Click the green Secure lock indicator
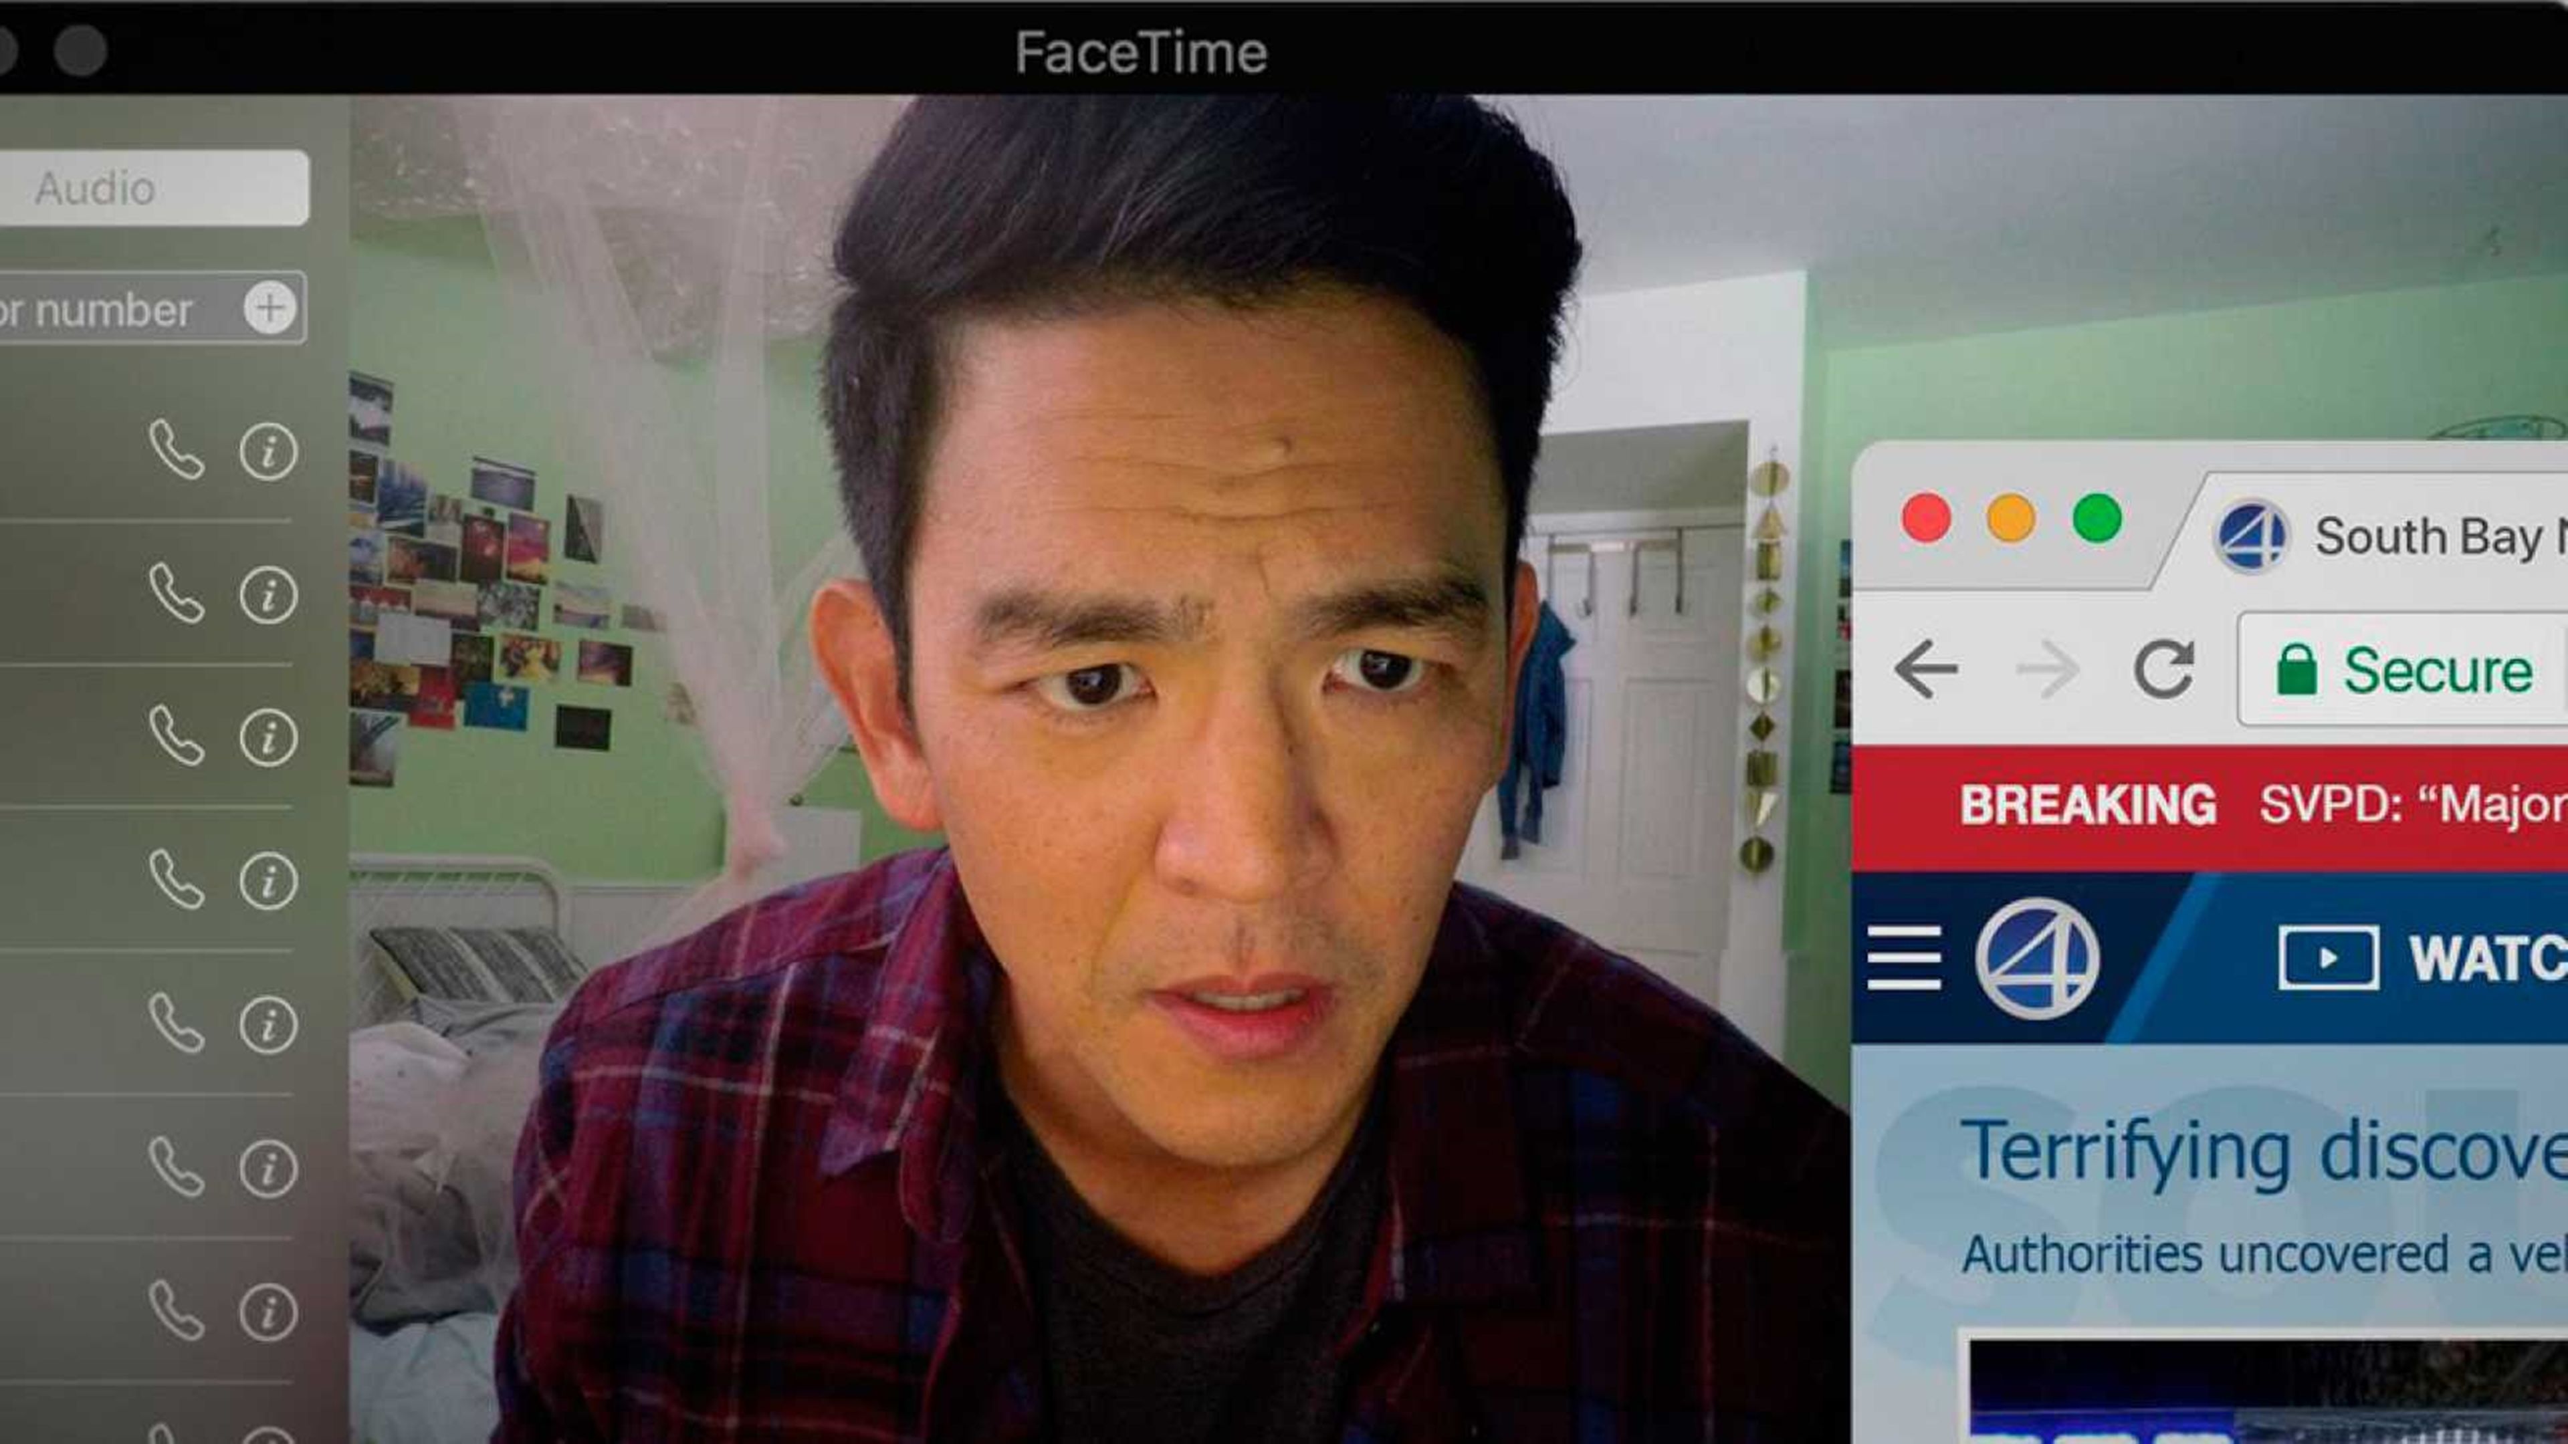This screenshot has height=1444, width=2568. coord(2403,670)
